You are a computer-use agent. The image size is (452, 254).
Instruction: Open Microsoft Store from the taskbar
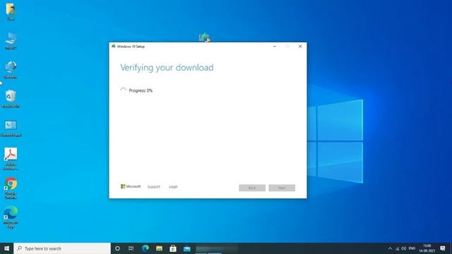point(173,248)
